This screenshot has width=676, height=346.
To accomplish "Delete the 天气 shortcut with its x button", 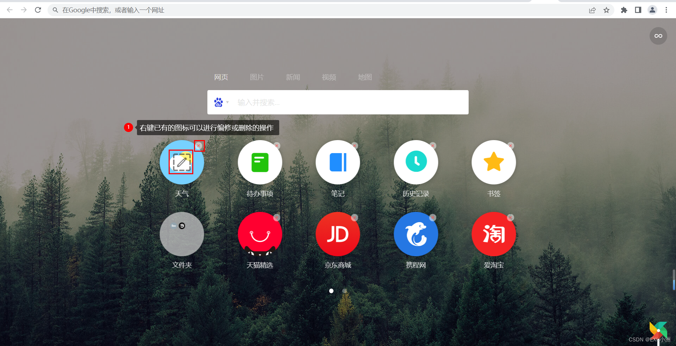I will tap(199, 145).
